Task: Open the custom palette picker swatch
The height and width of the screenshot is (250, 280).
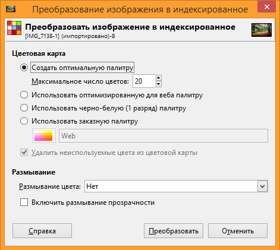Action: coord(44,135)
